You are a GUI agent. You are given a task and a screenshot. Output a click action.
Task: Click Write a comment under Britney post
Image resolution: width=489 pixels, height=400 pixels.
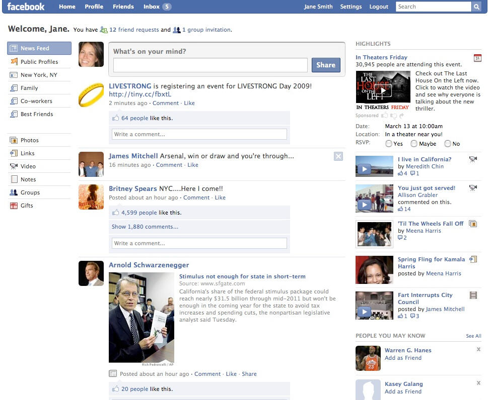point(199,243)
